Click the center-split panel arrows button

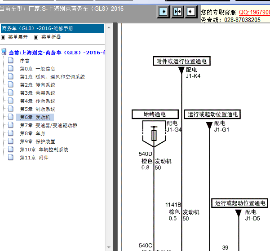pos(177,12)
